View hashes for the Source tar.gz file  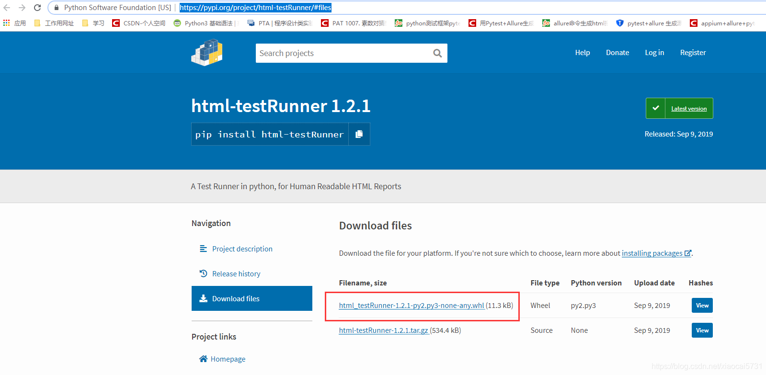point(702,330)
